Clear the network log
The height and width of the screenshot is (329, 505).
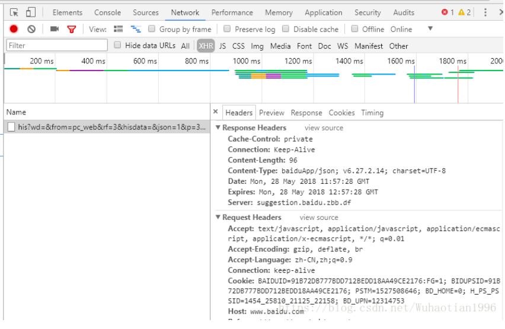click(31, 29)
